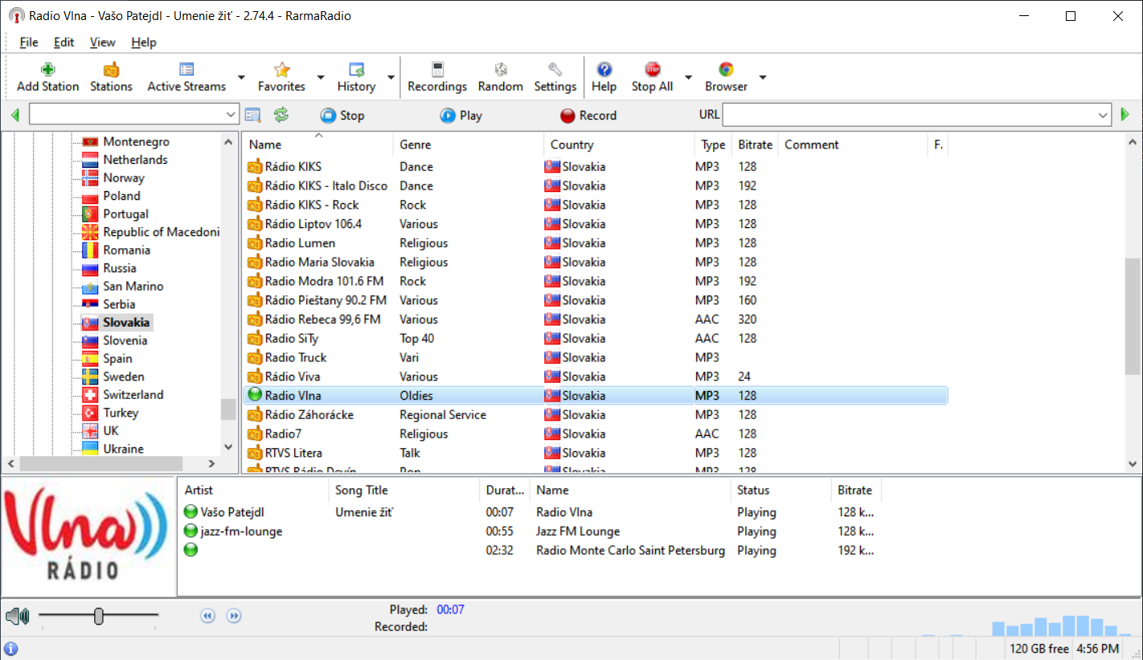
Task: Select Slovenia in the country tree
Action: (x=125, y=340)
